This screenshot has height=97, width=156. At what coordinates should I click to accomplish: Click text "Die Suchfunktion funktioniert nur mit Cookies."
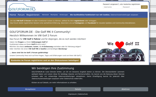coord(90,15)
